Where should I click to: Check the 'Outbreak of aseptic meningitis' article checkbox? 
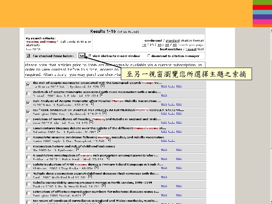point(28,94)
